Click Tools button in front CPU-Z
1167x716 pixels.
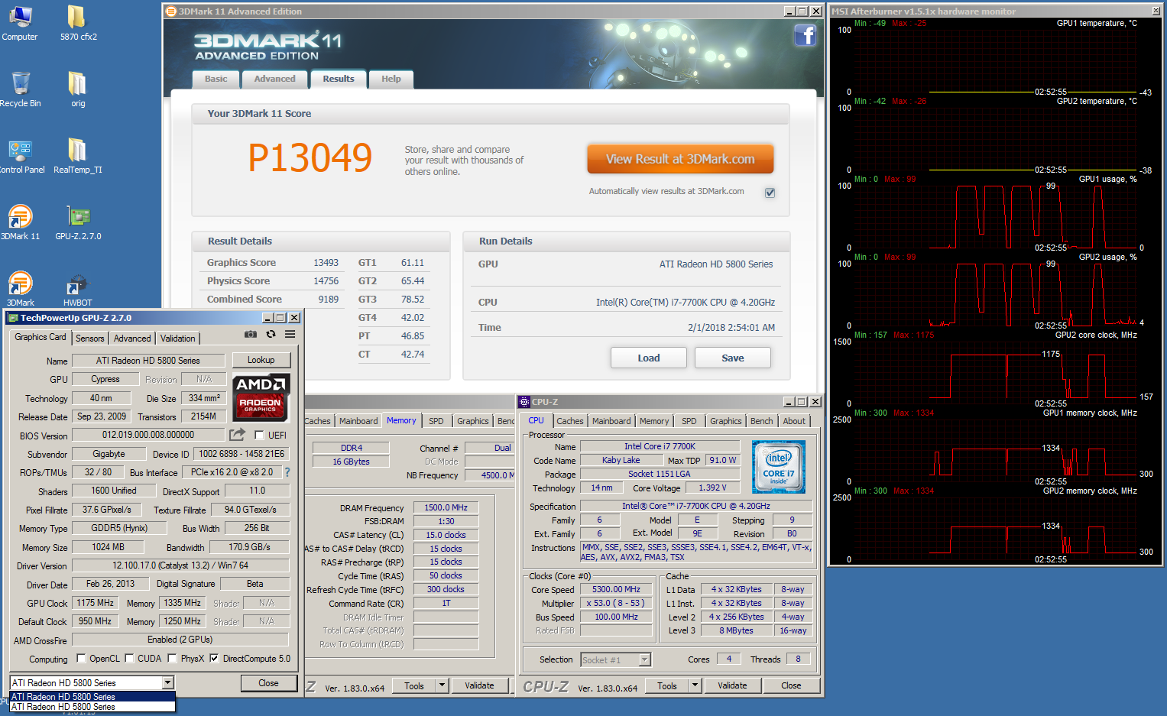point(667,685)
